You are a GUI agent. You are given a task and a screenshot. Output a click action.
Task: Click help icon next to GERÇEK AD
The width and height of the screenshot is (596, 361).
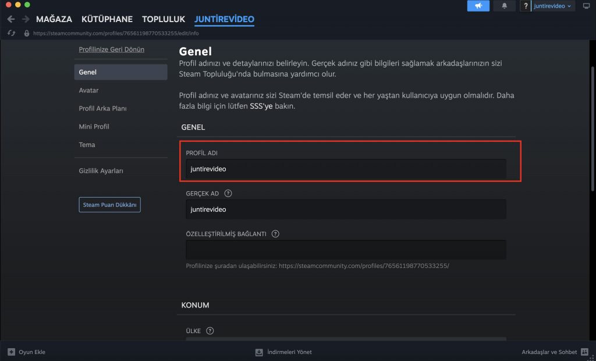pos(228,193)
